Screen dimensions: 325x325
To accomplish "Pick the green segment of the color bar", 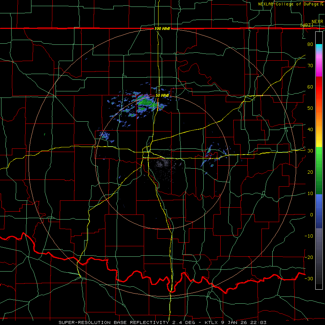I will [x=319, y=170].
